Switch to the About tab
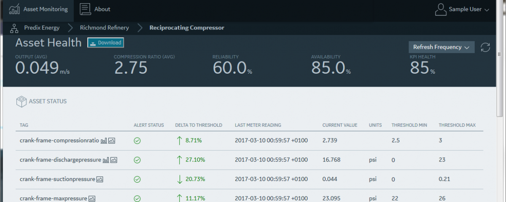Viewport: 506px width, 202px height. point(95,9)
